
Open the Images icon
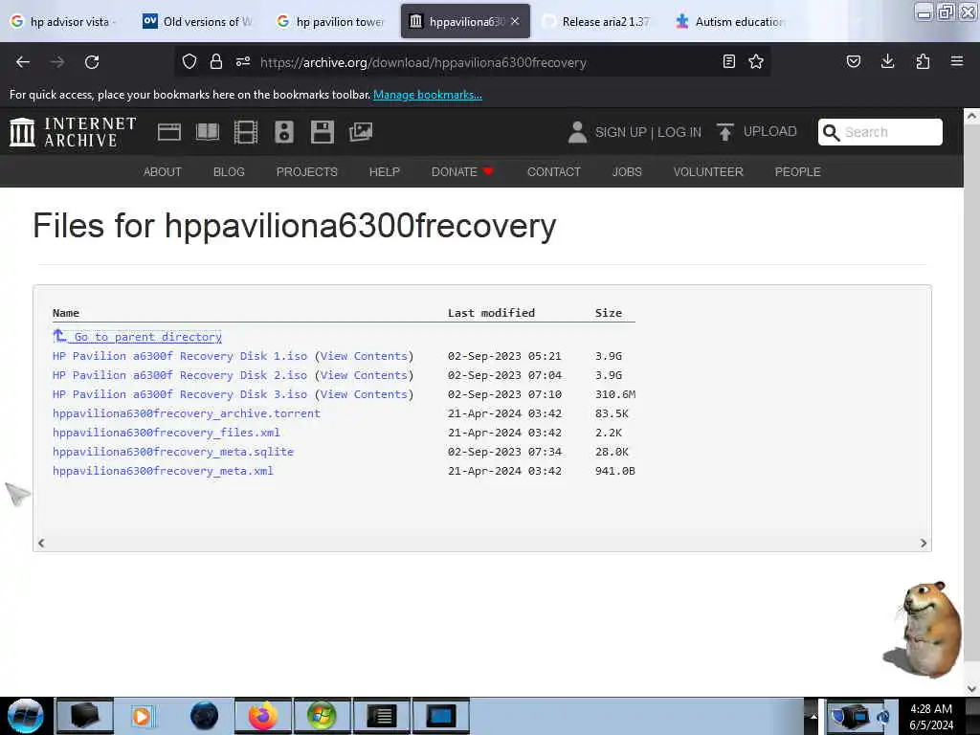[361, 132]
